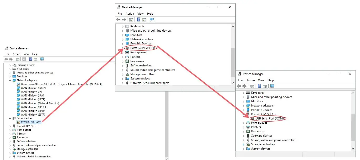Click blue Help icon in right window toolbar

259,86
